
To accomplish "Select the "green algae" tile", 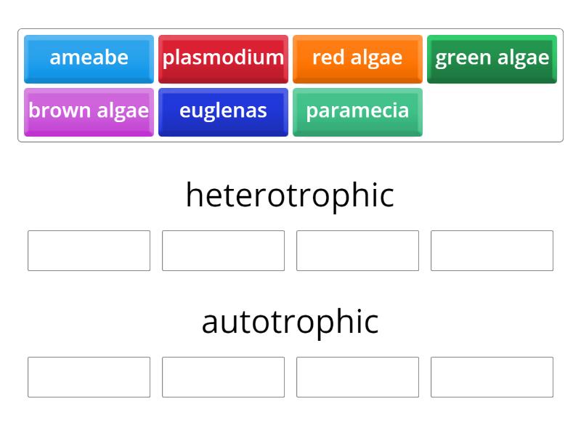I will (x=492, y=58).
